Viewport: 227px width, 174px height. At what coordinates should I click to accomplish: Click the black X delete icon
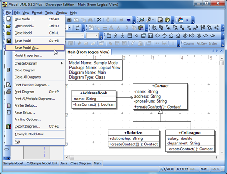tap(99, 20)
